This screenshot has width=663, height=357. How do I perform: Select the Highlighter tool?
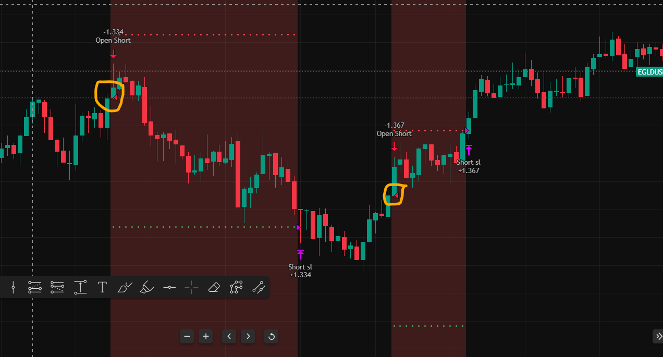(148, 287)
